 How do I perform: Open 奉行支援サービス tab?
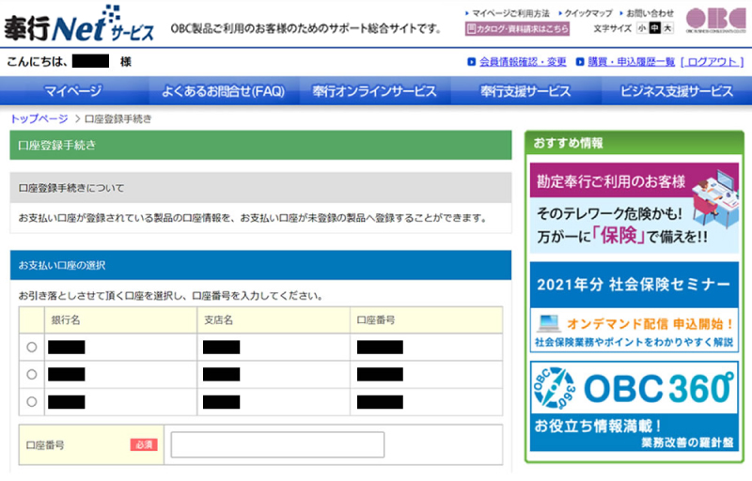[525, 90]
